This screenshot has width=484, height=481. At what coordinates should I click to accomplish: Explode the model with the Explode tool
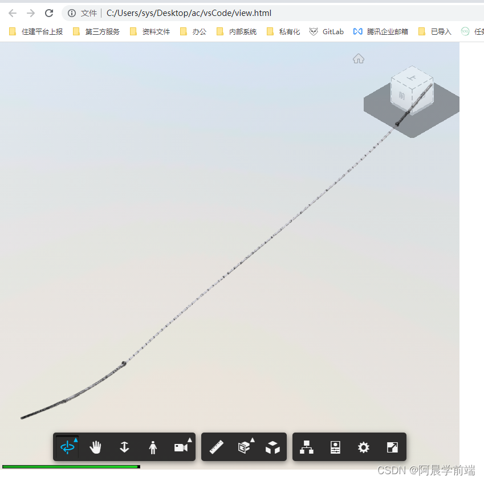click(x=272, y=447)
